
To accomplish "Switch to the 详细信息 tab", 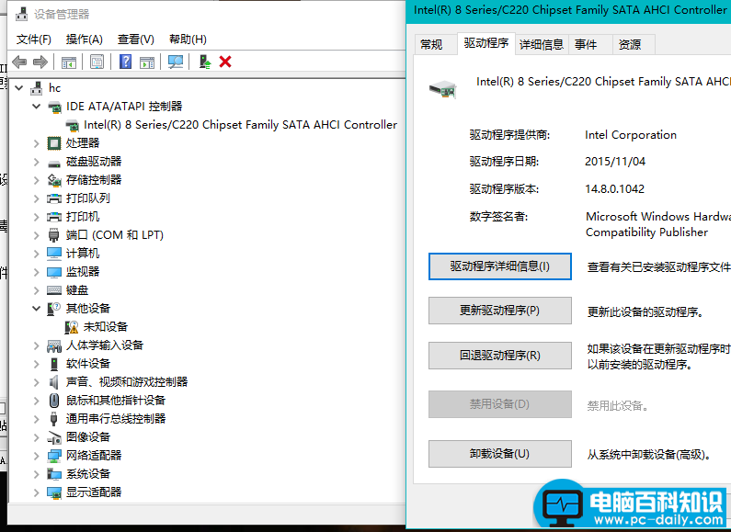I will tap(542, 45).
